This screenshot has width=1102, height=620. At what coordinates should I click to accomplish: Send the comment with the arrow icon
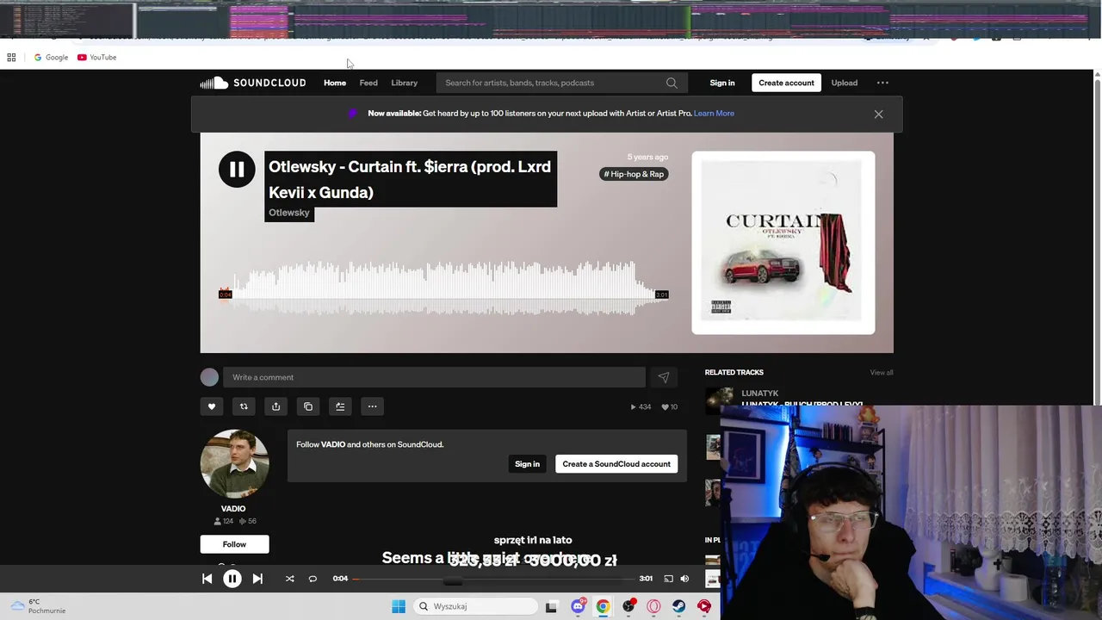point(663,377)
